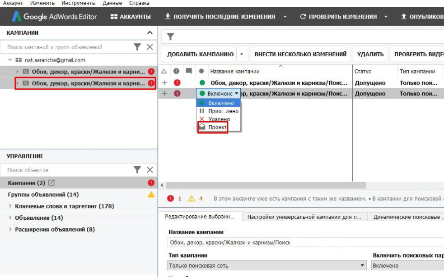Open the add campaign dropdown arrow
This screenshot has height=277, width=444.
click(x=242, y=54)
